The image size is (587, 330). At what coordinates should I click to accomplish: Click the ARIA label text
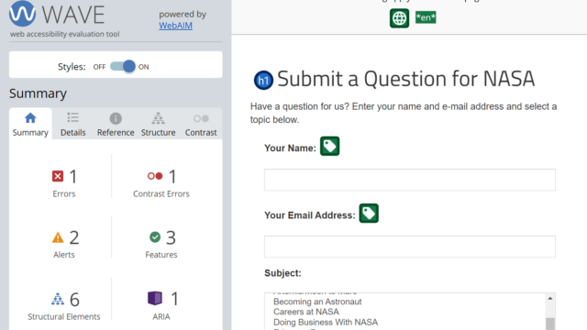point(161,316)
